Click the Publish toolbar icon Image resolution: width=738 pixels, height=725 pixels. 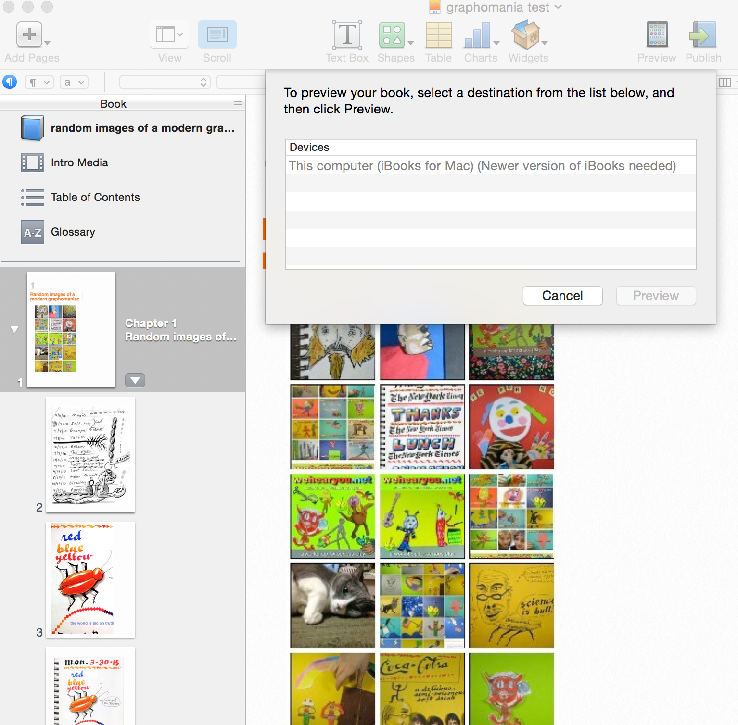tap(702, 35)
